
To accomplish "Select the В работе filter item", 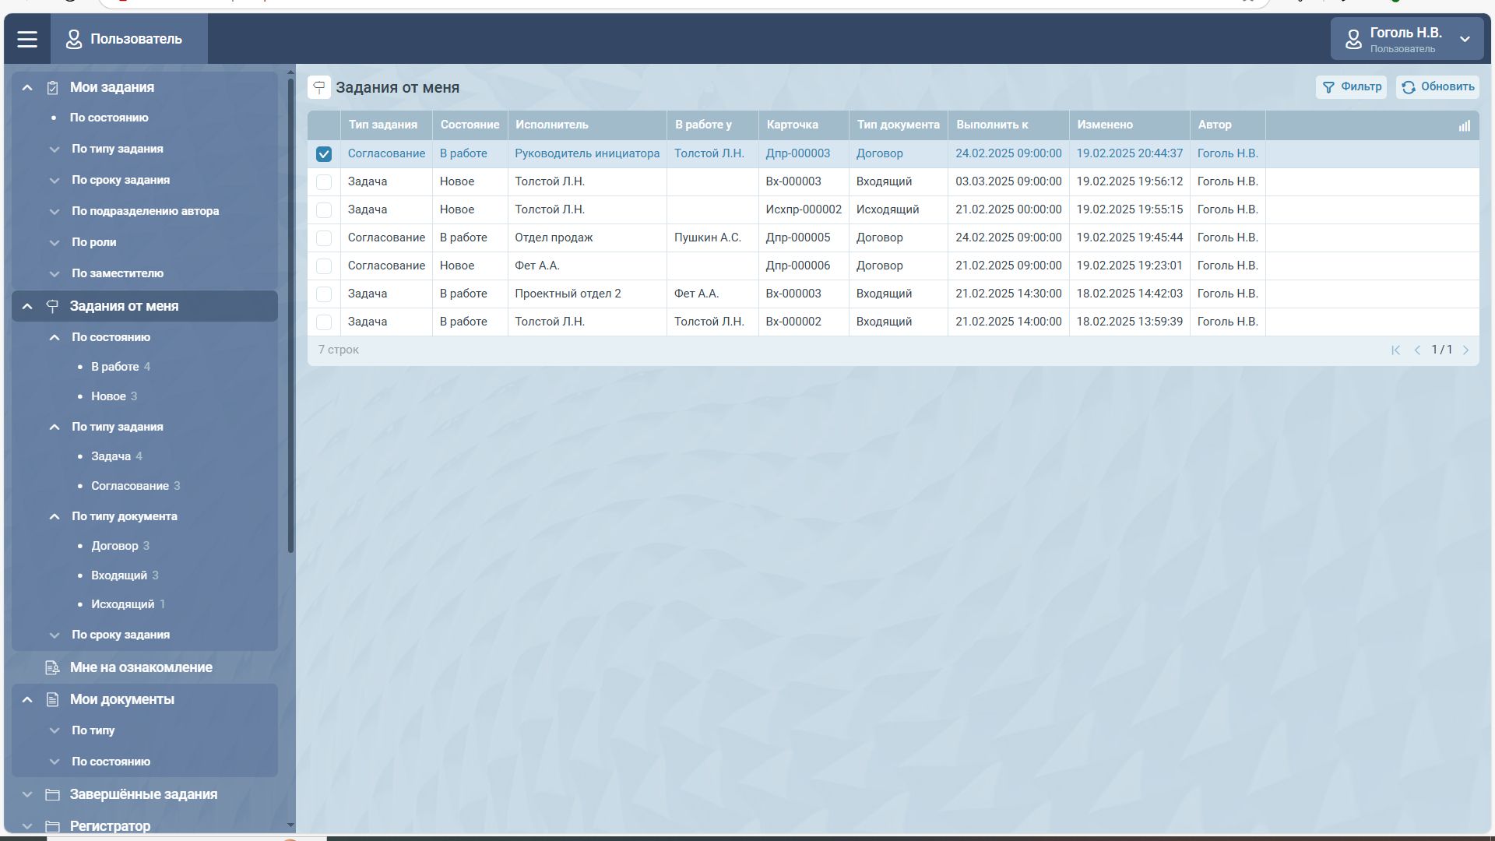I will click(114, 367).
